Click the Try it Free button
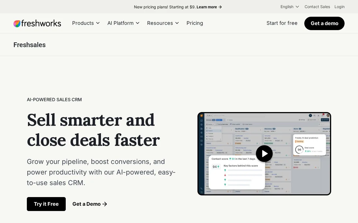This screenshot has width=358, height=223. pos(46,204)
